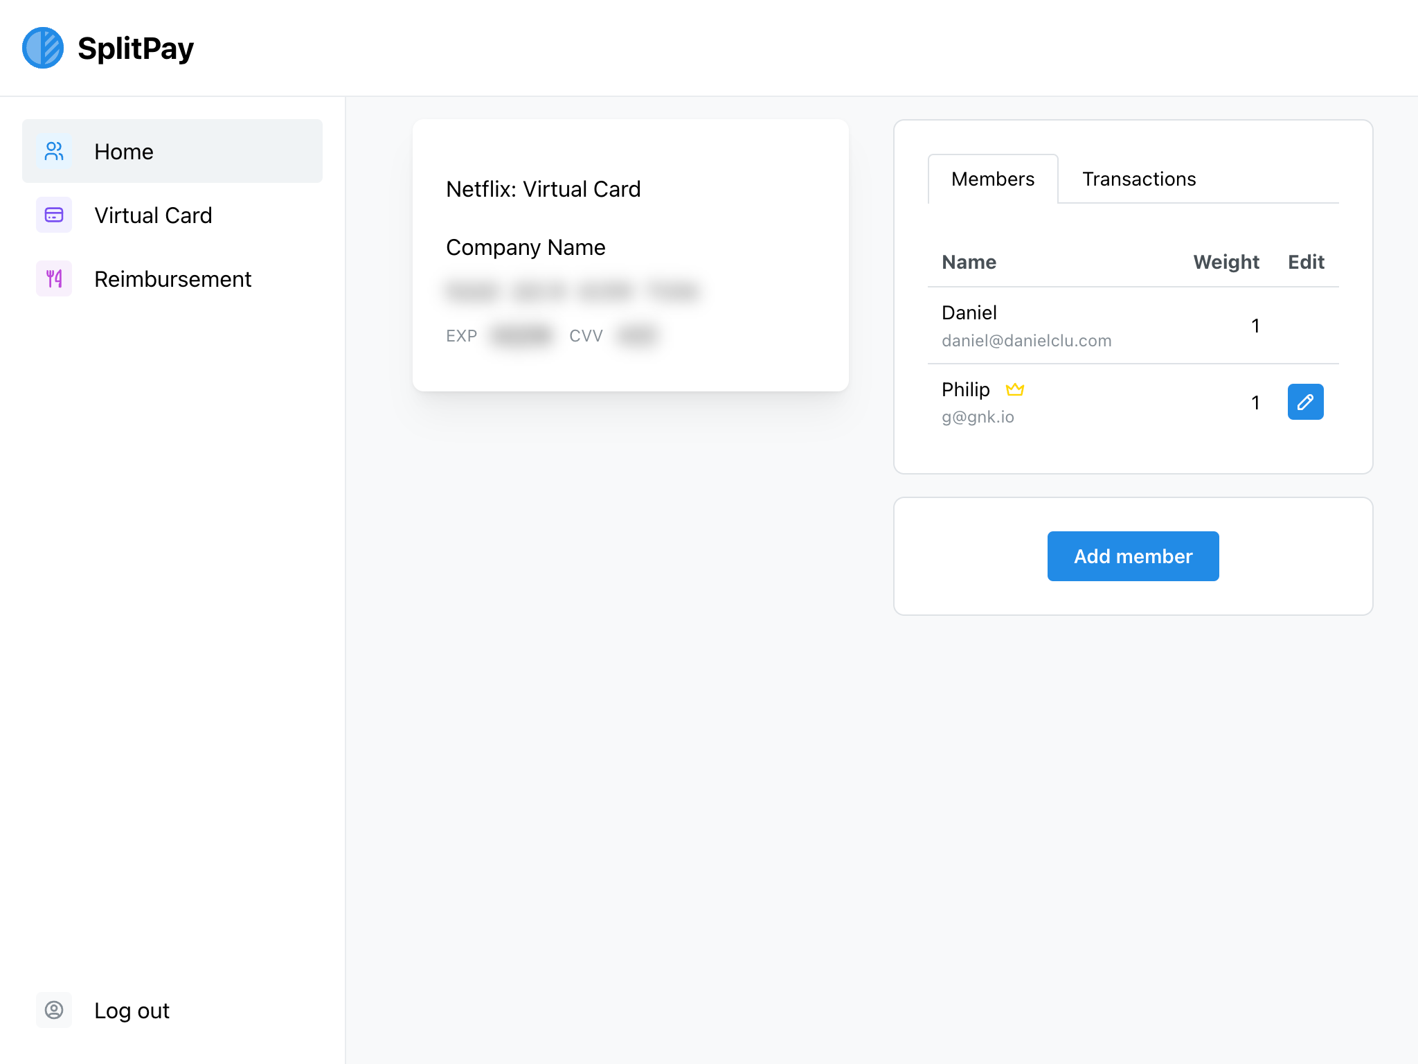Viewport: 1418px width, 1064px height.
Task: Click the SplitPay logo icon
Action: (43, 48)
